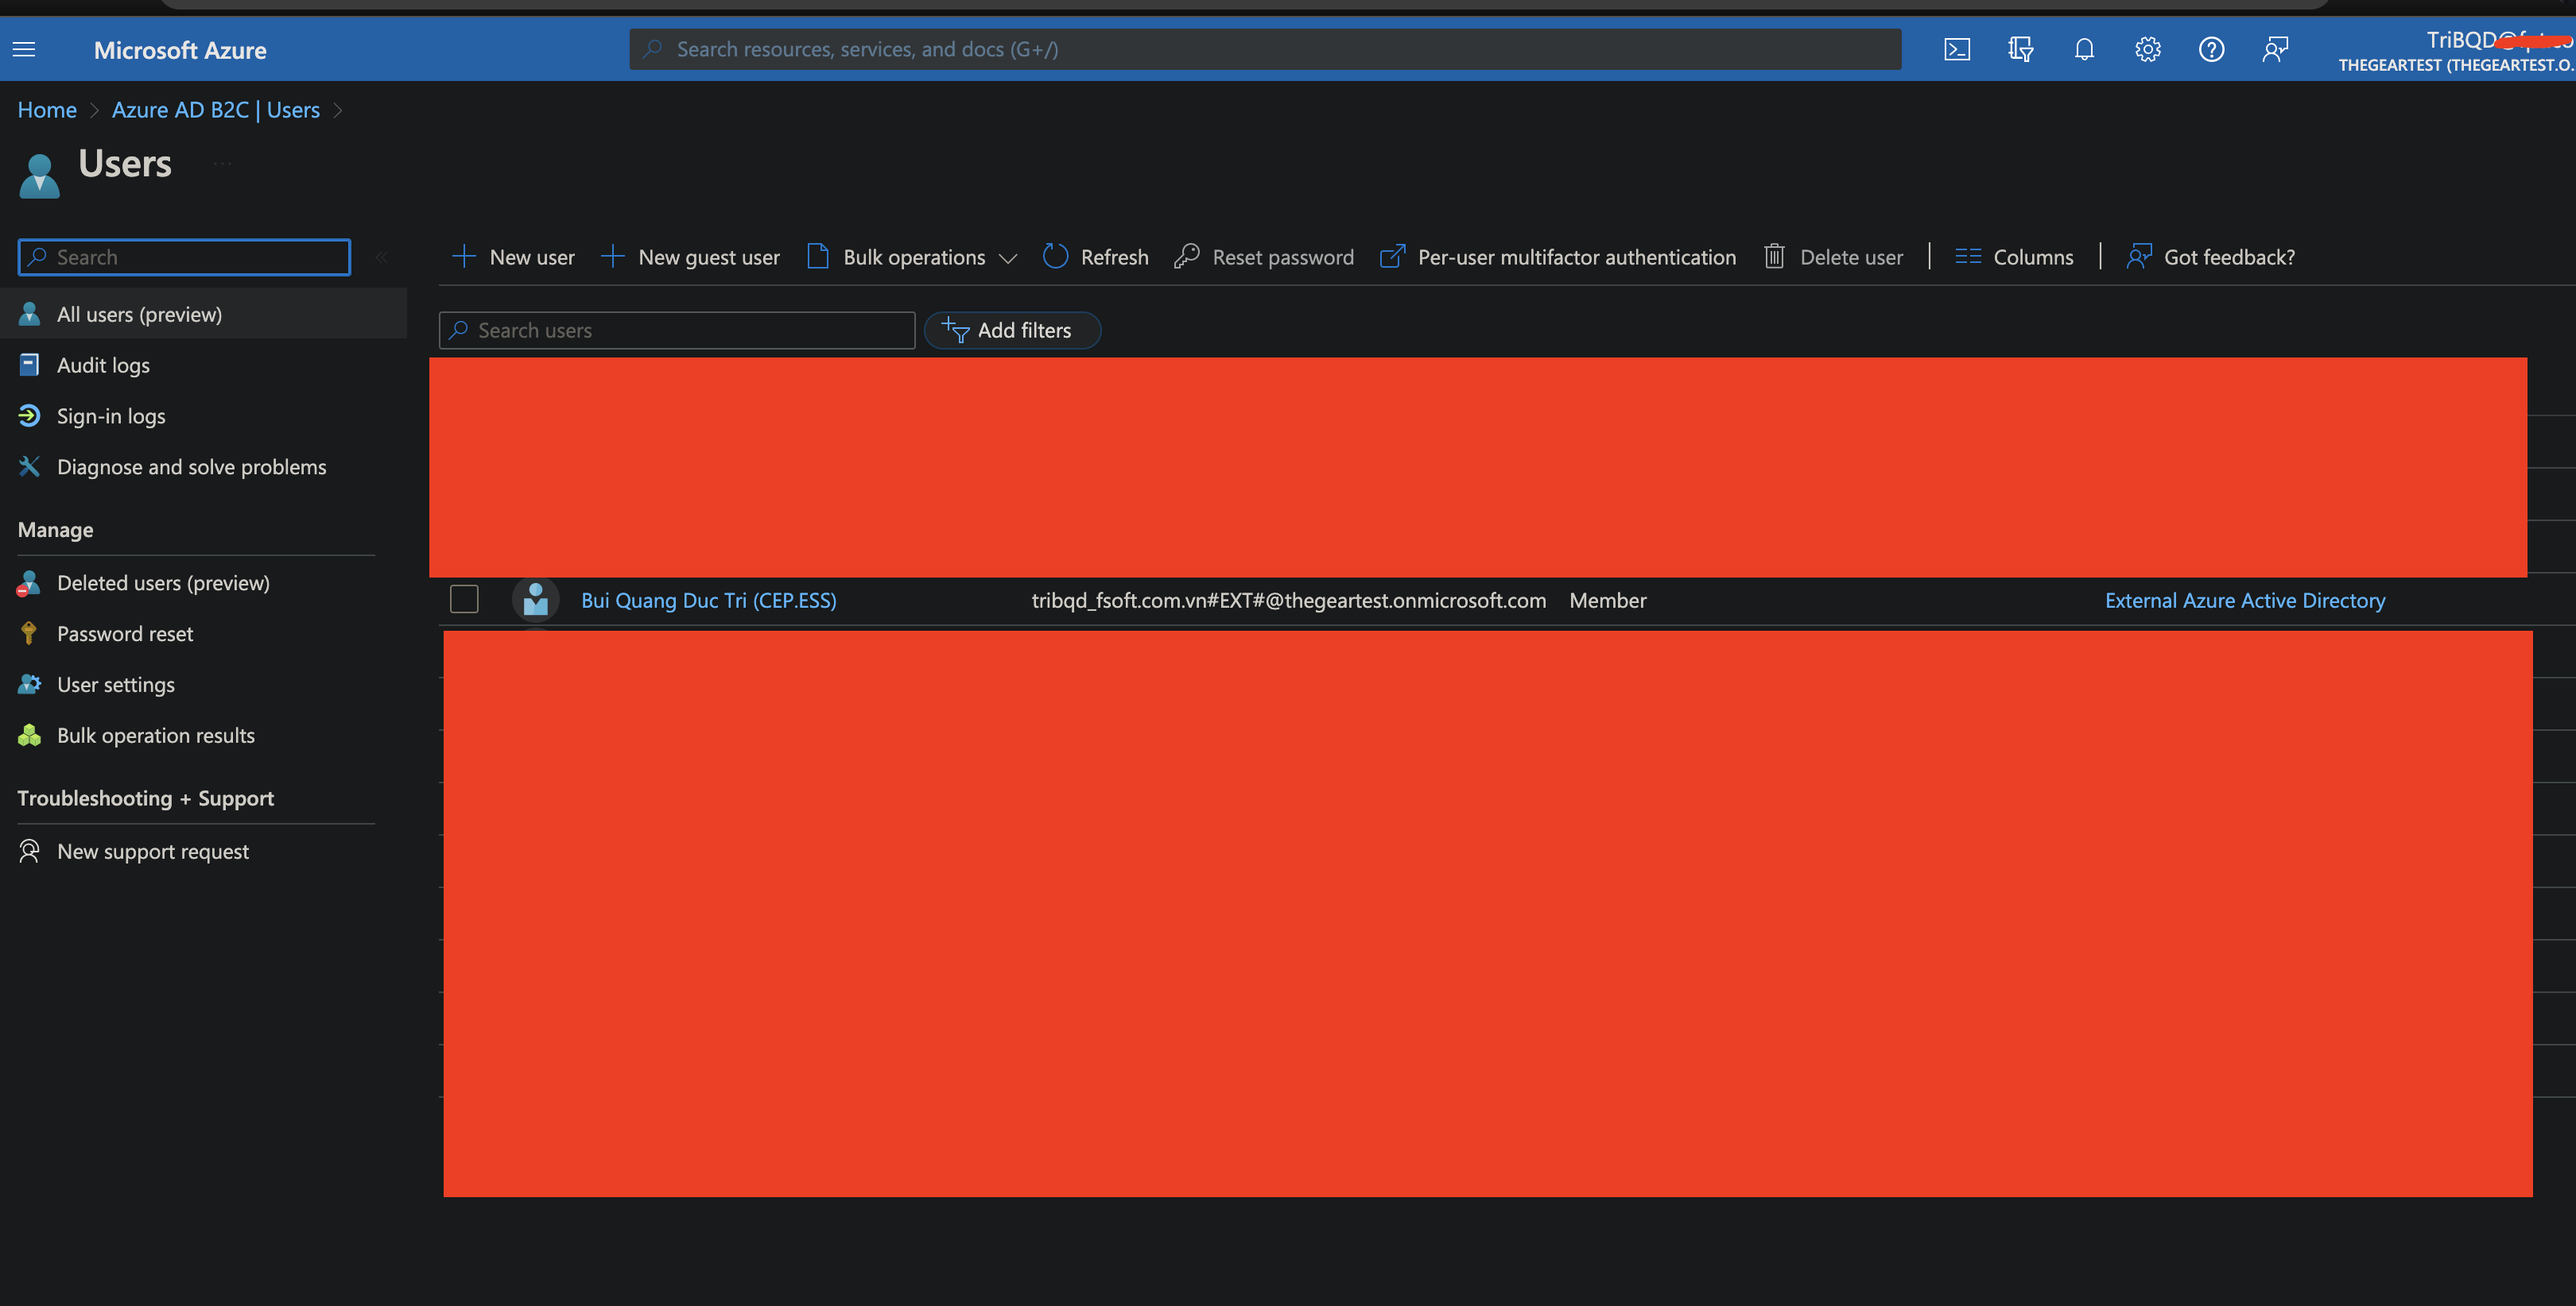Screen dimensions: 2576x1306
Task: Click the Per-user multifactor authentication icon
Action: 1393,257
